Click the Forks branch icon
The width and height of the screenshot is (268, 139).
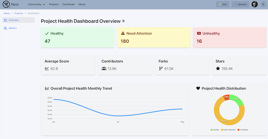[x=160, y=68]
